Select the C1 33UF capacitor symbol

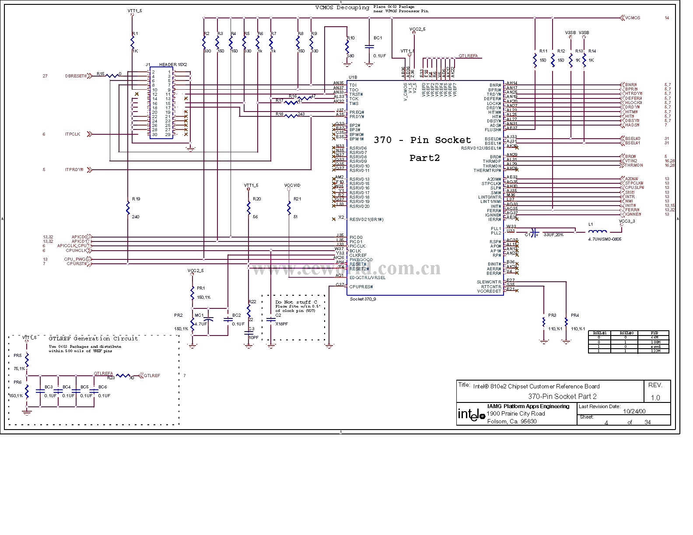[533, 233]
